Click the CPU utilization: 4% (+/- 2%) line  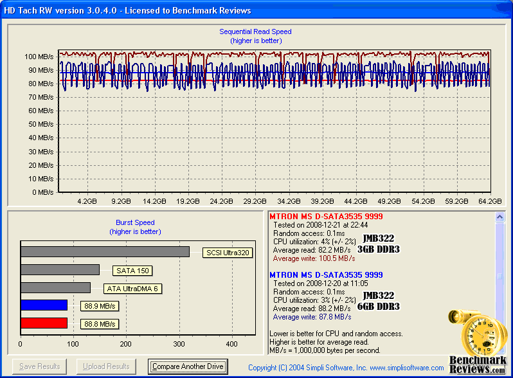click(314, 242)
